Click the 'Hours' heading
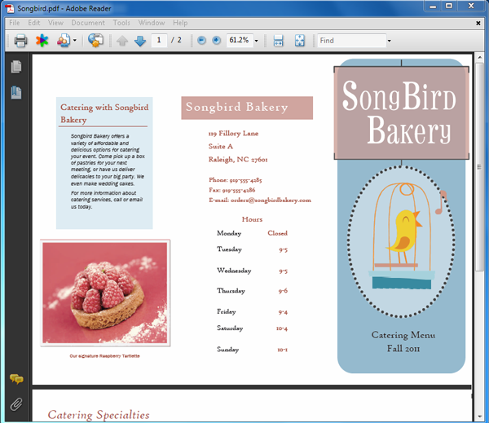 coord(252,219)
